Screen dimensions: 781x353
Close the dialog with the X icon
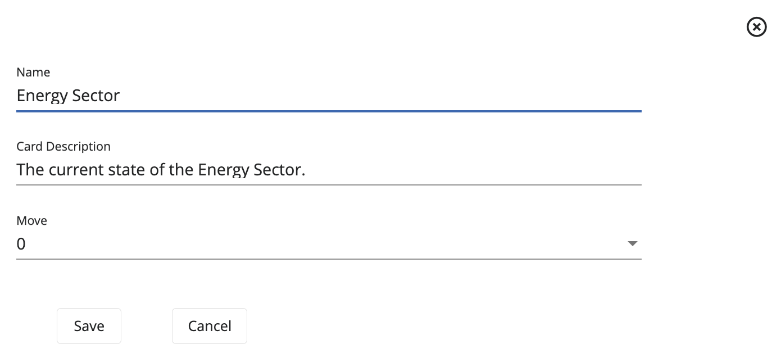(x=756, y=27)
